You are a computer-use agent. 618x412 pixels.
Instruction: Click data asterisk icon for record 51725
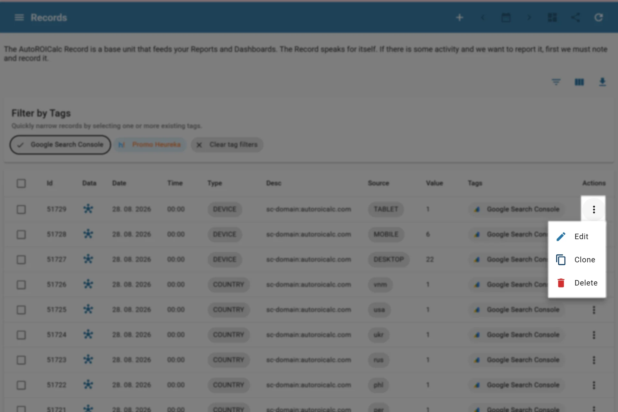[88, 309]
